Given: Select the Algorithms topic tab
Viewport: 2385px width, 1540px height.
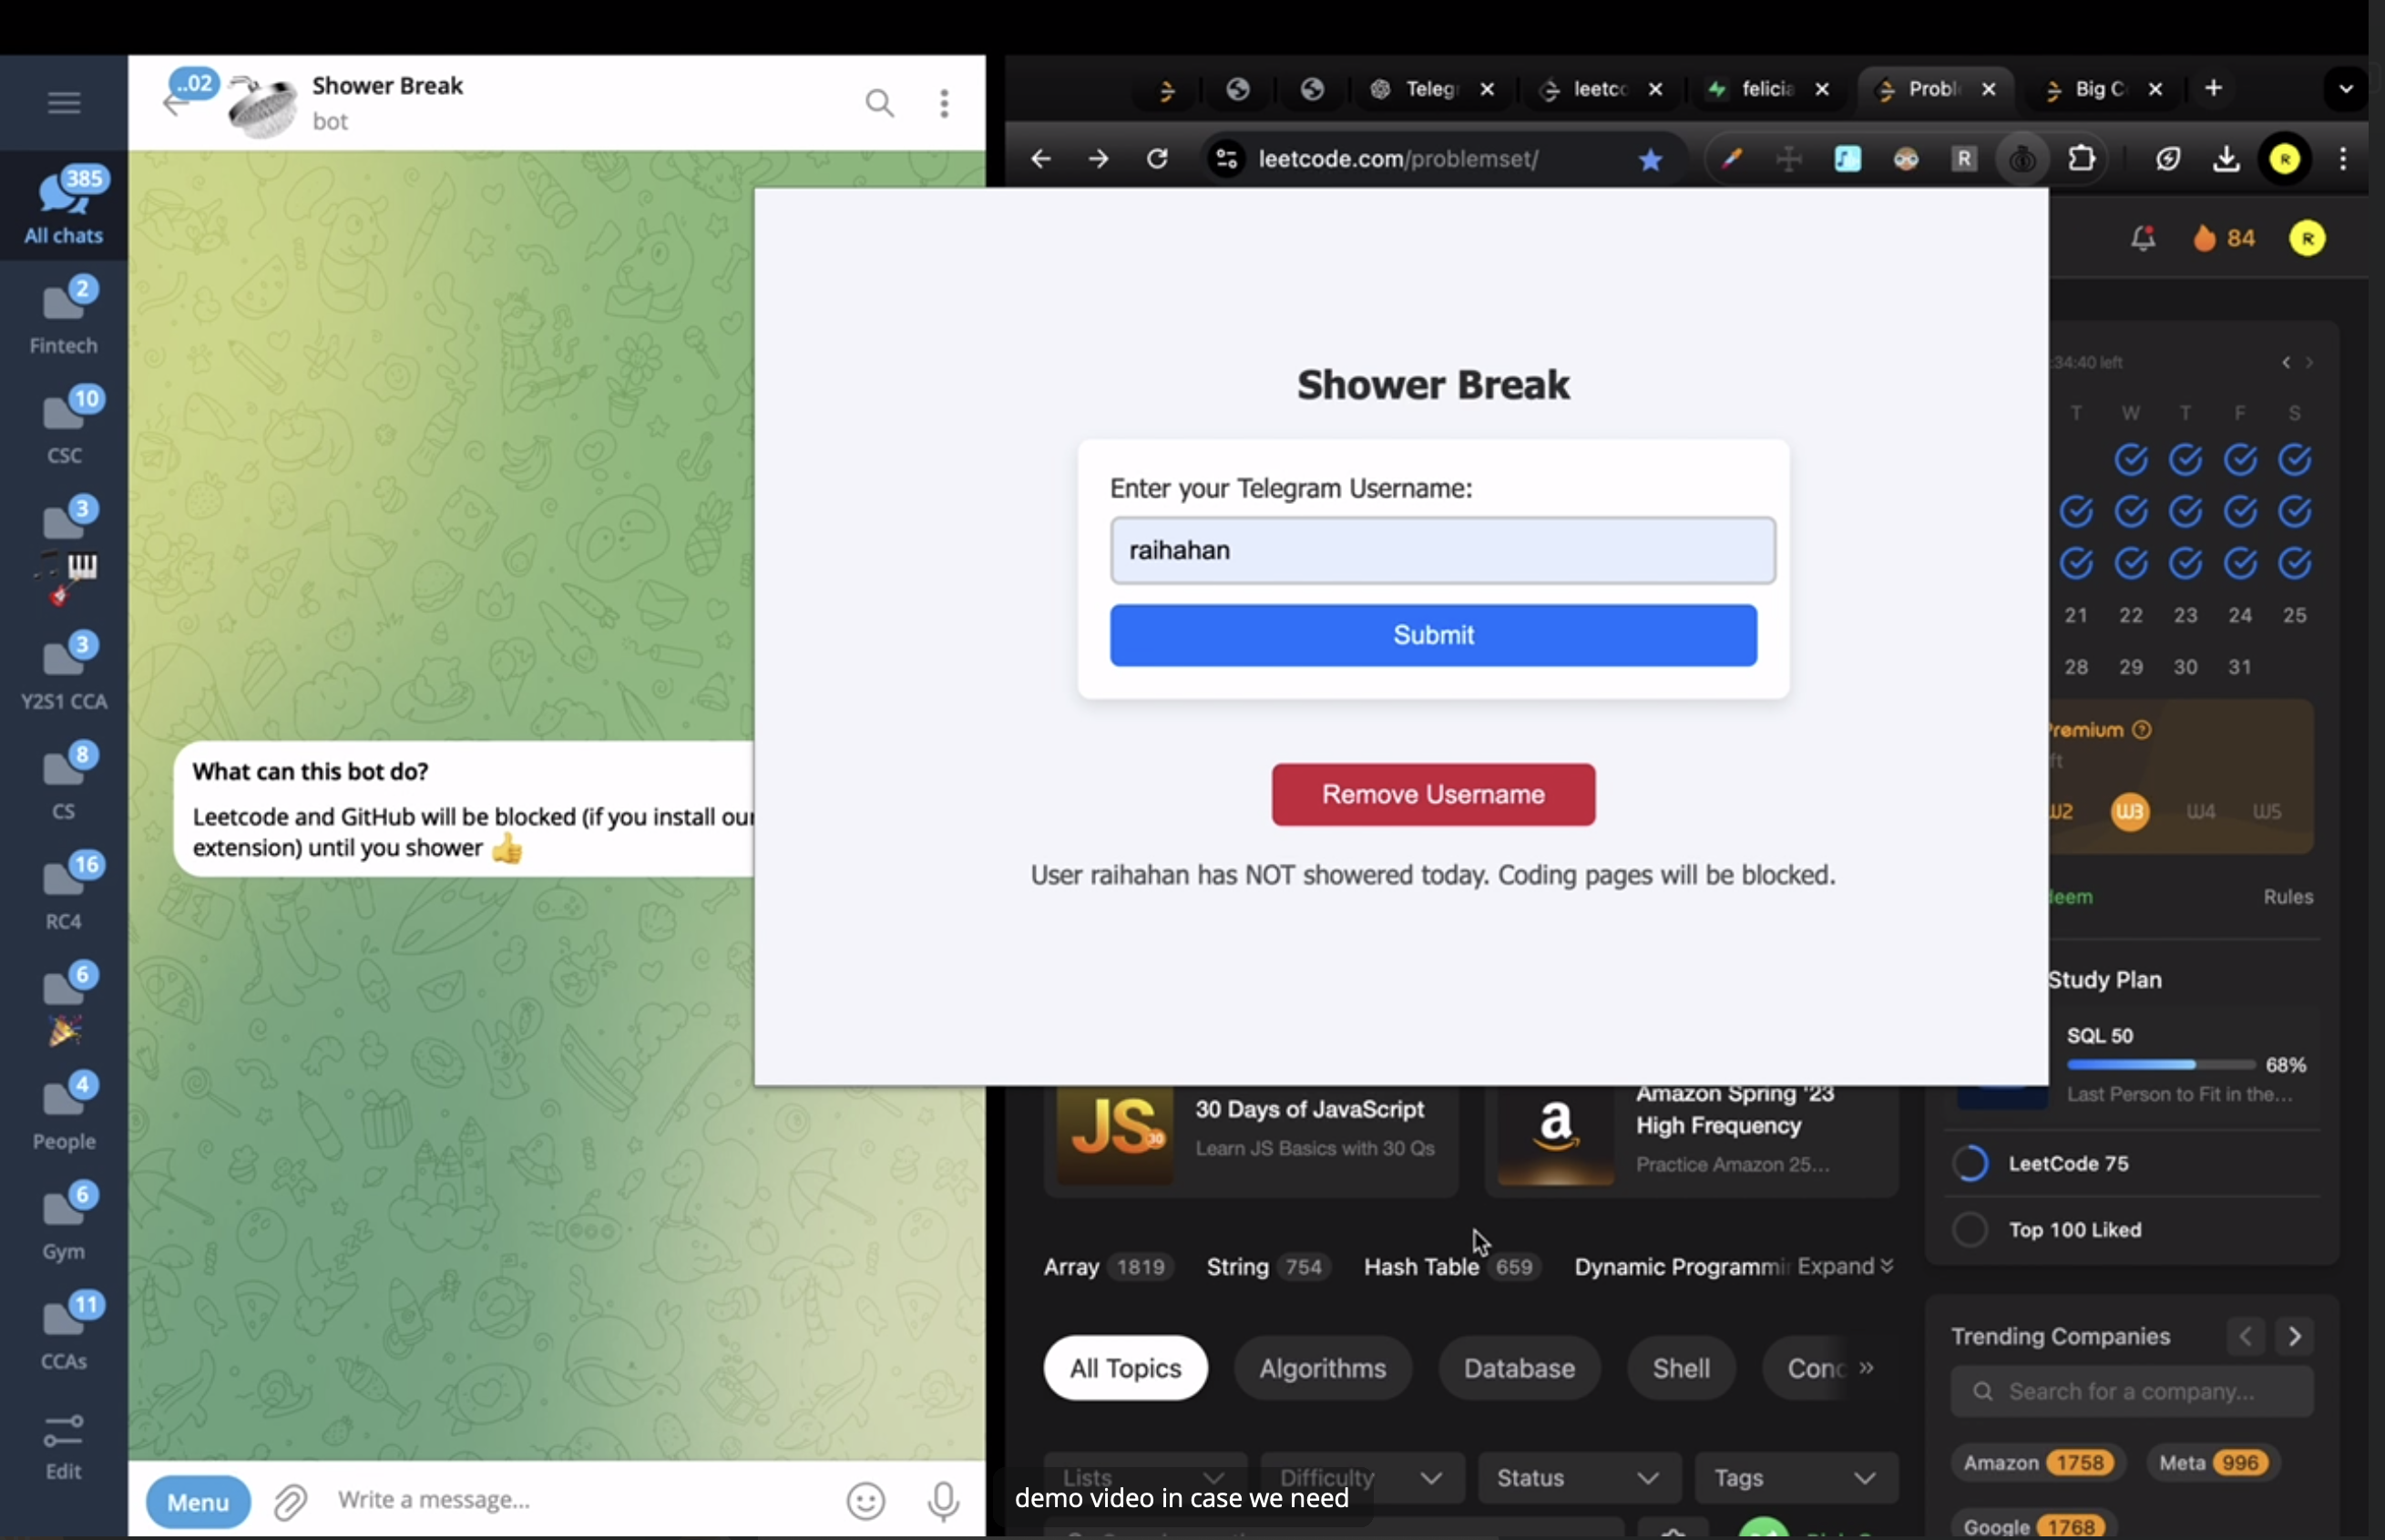Looking at the screenshot, I should pyautogui.click(x=1322, y=1368).
